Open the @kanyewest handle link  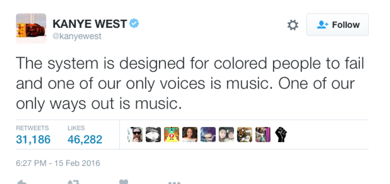[77, 36]
